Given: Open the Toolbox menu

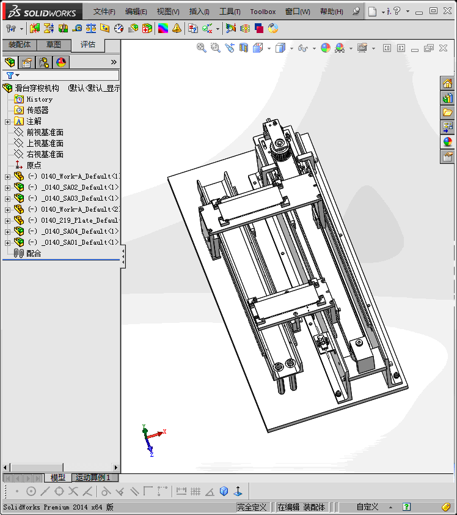Looking at the screenshot, I should [x=263, y=12].
